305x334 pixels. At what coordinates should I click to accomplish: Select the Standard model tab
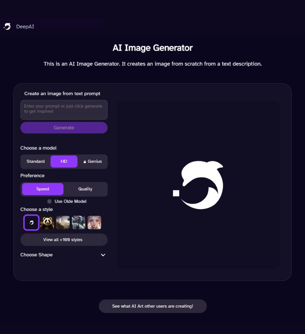coord(35,162)
